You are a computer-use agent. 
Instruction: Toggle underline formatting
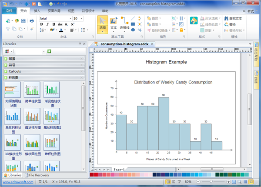pyautogui.click(x=54, y=24)
